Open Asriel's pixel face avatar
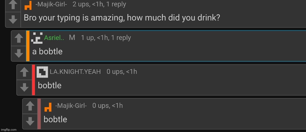The height and width of the screenshot is (132, 306). click(x=37, y=38)
